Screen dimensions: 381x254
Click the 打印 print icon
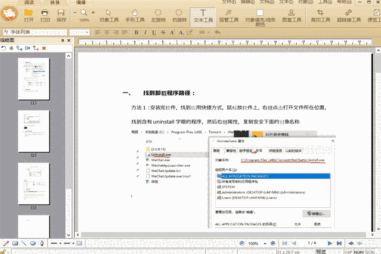pos(45,15)
